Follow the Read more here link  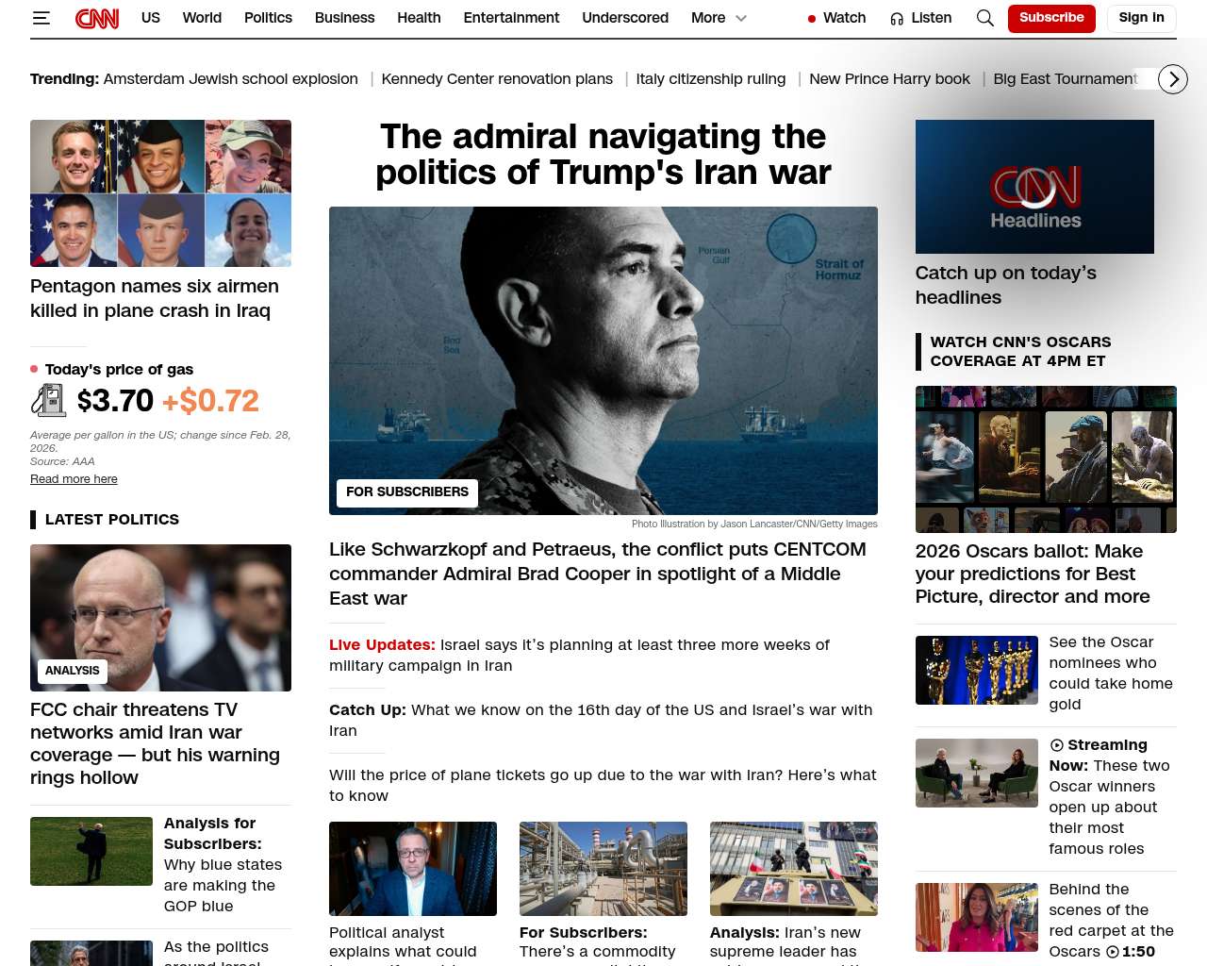74,479
